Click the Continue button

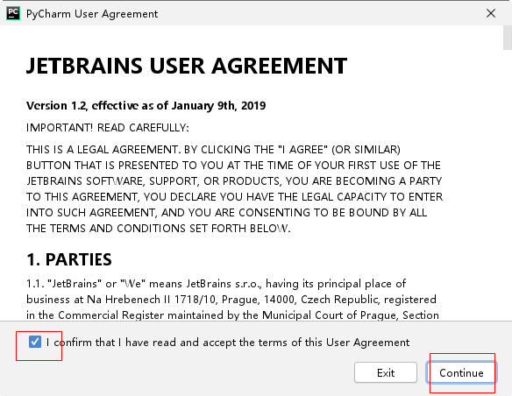[461, 372]
